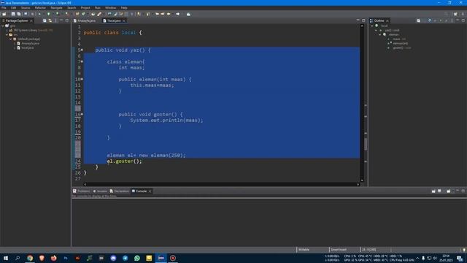Image resolution: width=467 pixels, height=263 pixels.
Task: Close the Package Explorer view
Action: (x=31, y=20)
